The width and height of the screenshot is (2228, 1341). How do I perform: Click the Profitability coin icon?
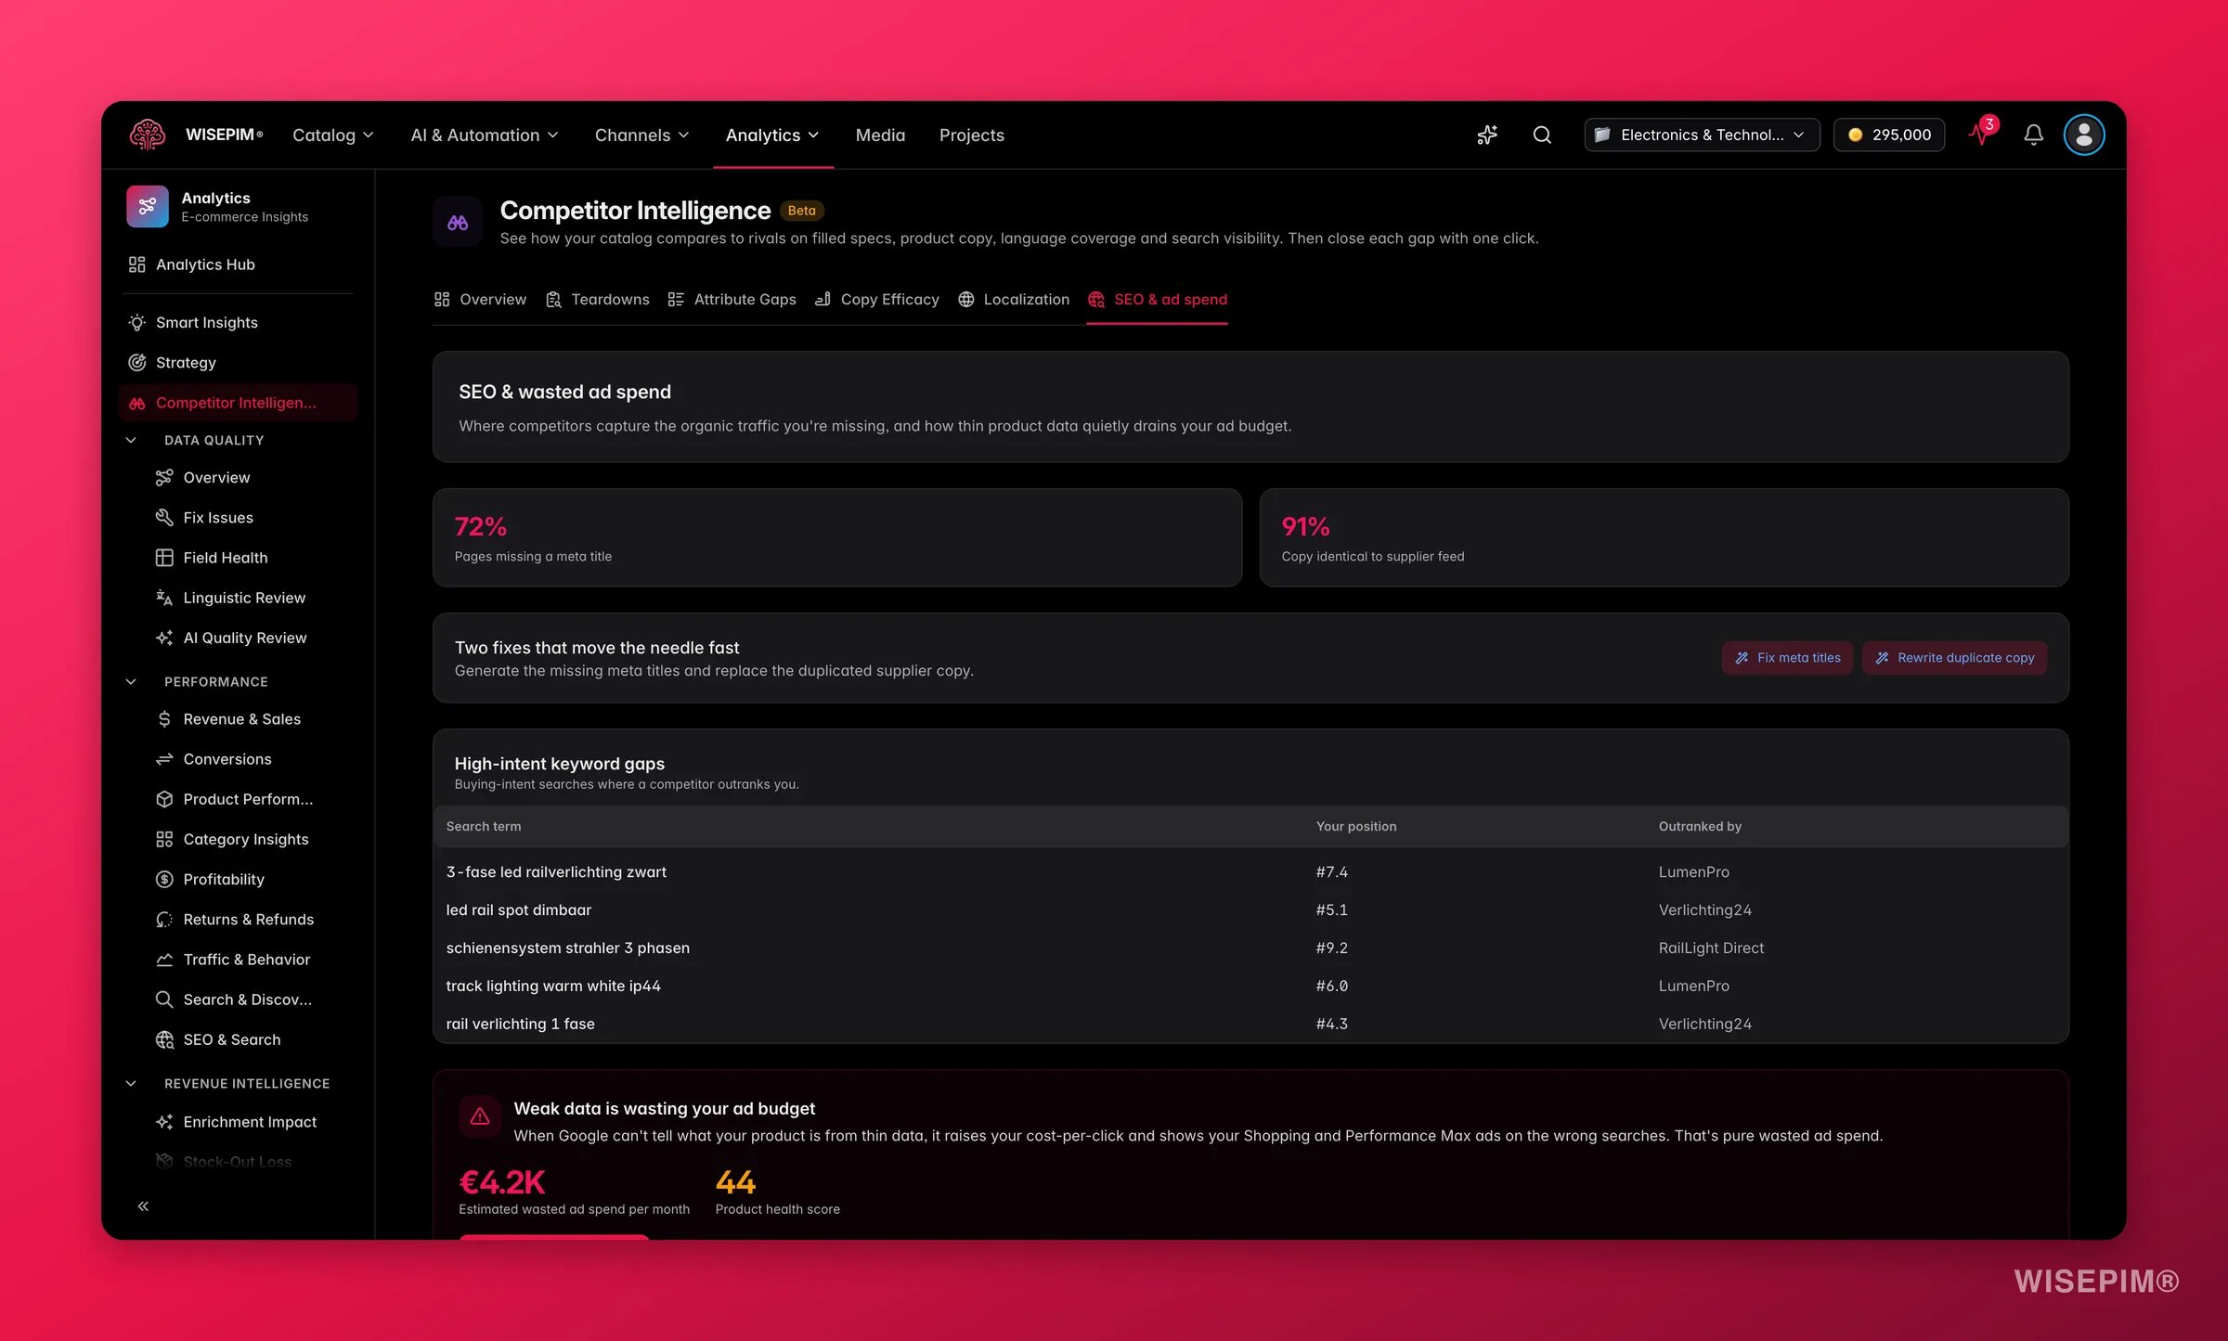(164, 878)
